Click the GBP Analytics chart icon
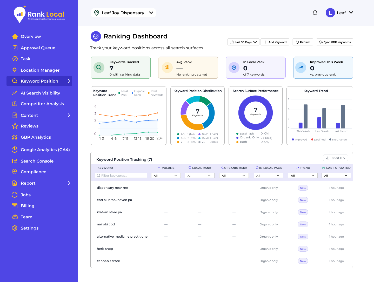This screenshot has width=374, height=282. 15,137
